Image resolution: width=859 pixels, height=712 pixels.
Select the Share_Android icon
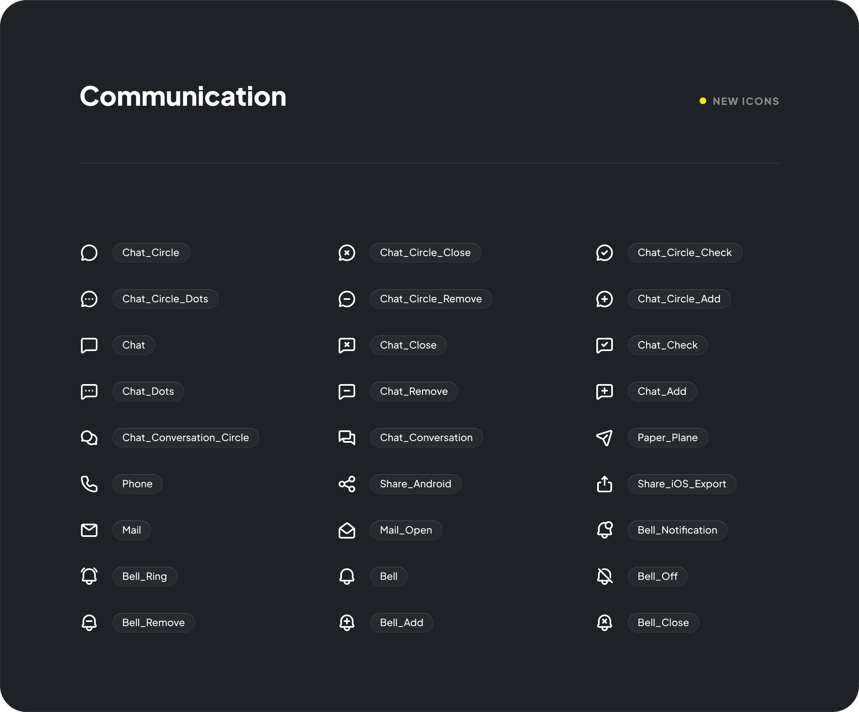click(347, 484)
